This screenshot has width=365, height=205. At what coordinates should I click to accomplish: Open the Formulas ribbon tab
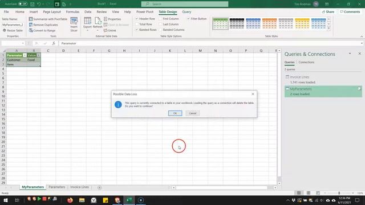click(x=72, y=11)
